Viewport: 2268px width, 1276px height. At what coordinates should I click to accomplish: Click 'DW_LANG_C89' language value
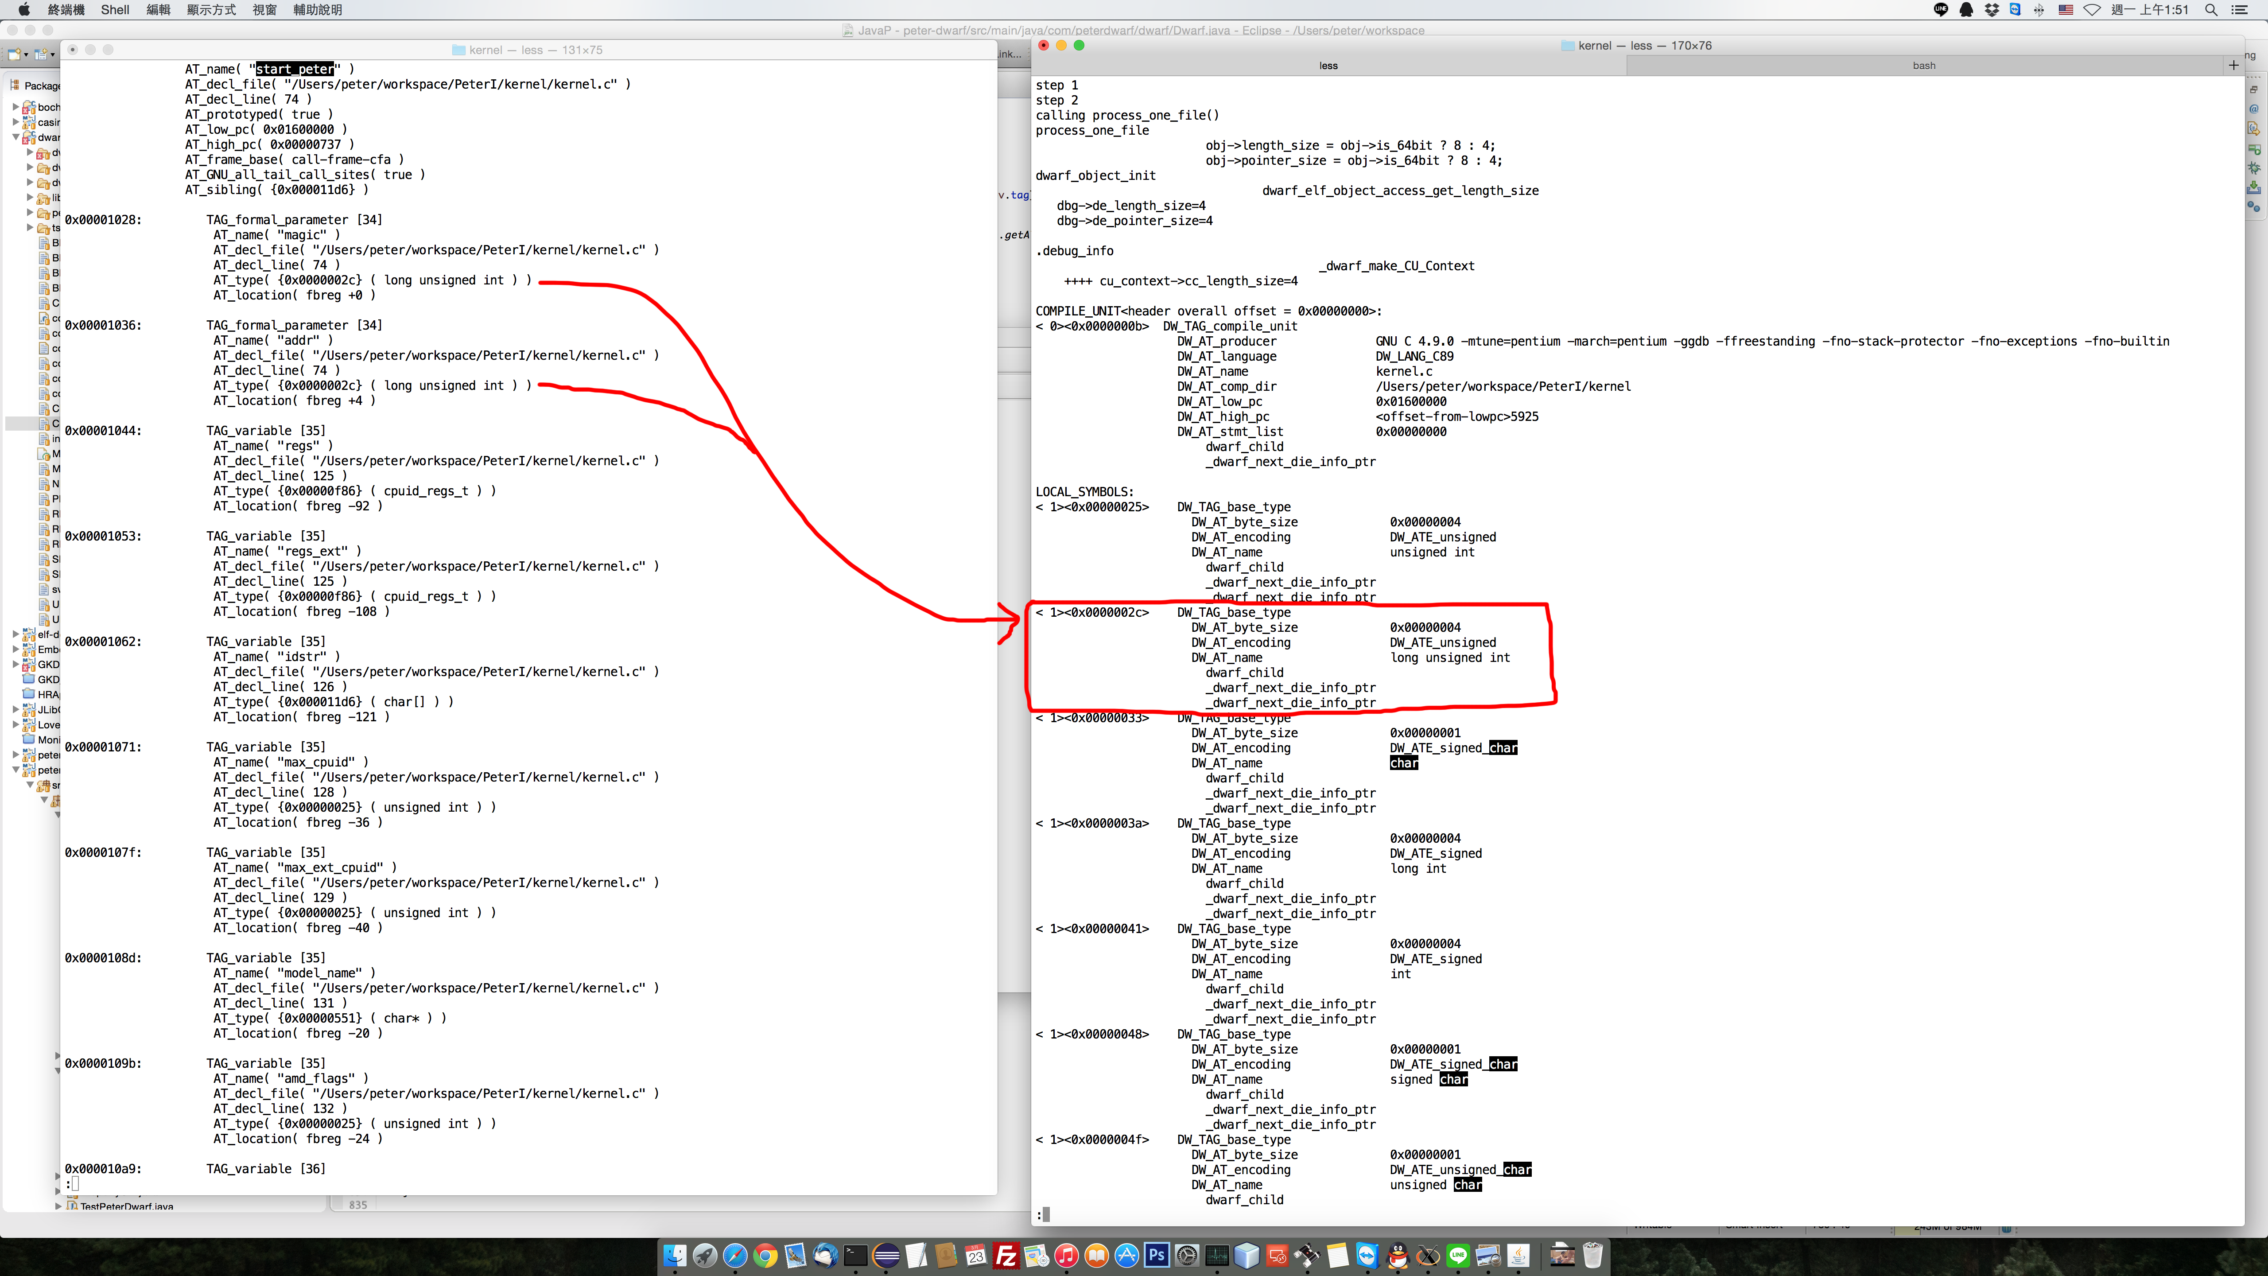point(1415,357)
